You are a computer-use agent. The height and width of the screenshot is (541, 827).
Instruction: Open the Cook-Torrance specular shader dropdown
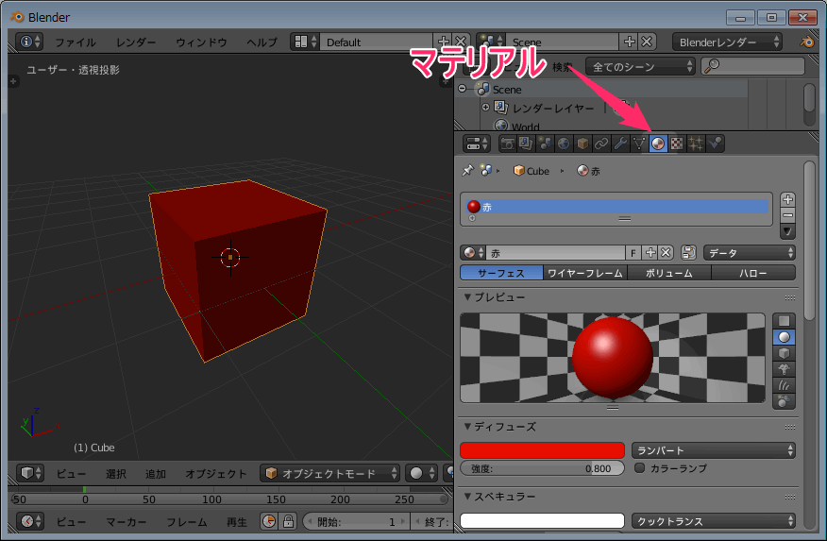(714, 521)
